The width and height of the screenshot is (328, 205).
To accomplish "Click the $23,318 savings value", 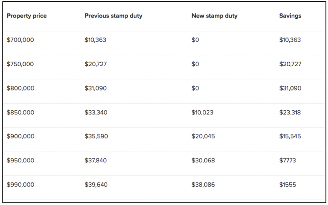I will click(x=290, y=113).
